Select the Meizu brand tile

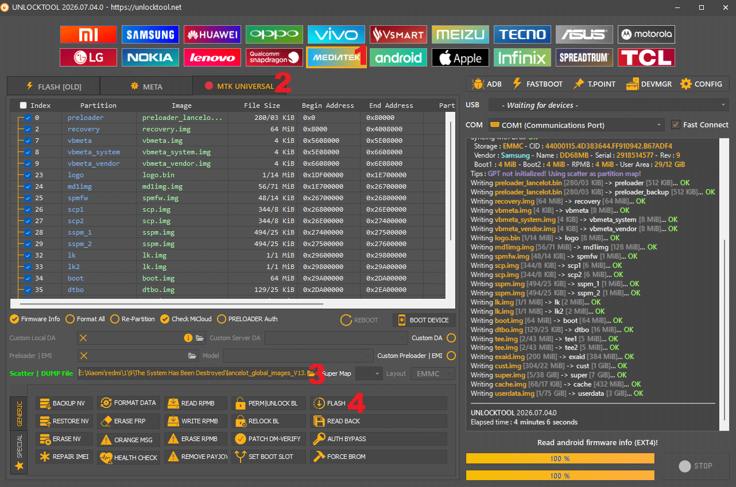(460, 34)
